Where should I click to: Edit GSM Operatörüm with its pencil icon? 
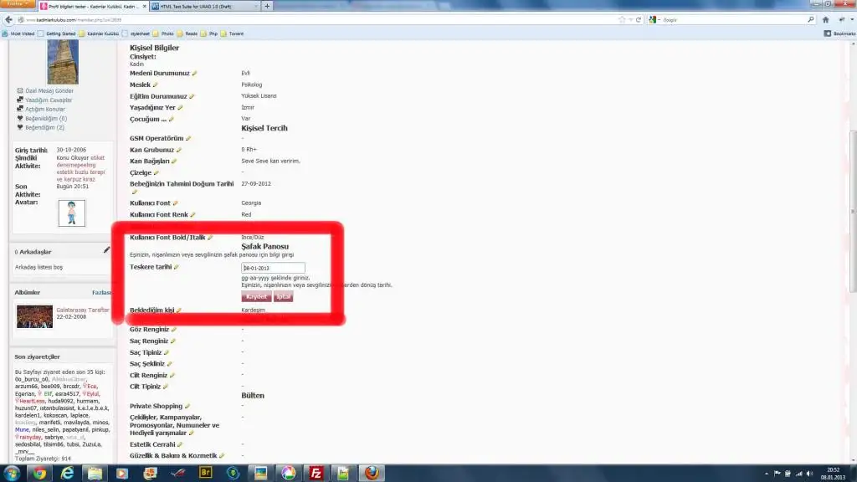coord(188,139)
